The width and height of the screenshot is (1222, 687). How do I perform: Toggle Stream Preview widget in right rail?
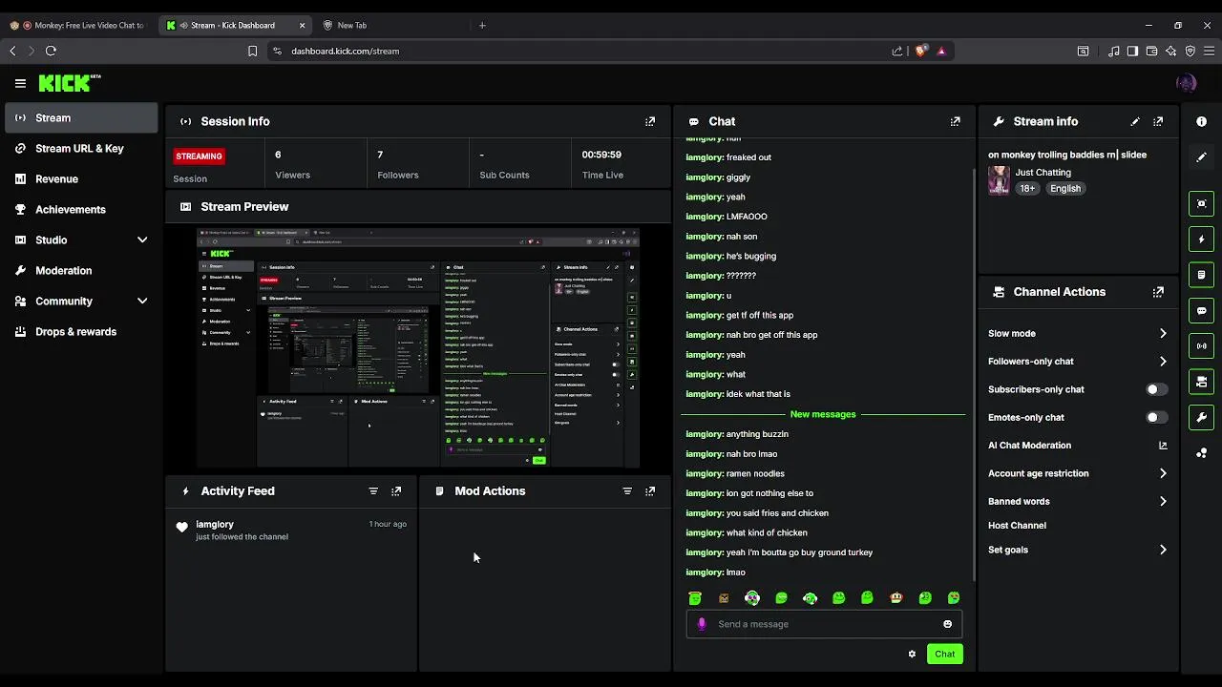click(x=1201, y=203)
